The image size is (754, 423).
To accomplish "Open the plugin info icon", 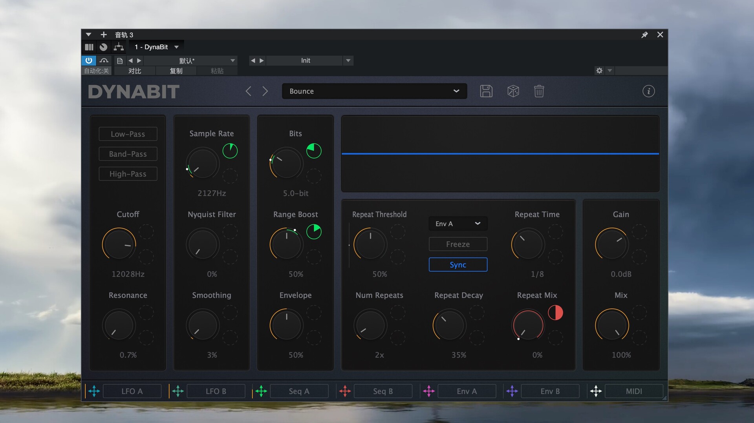I will click(x=648, y=91).
